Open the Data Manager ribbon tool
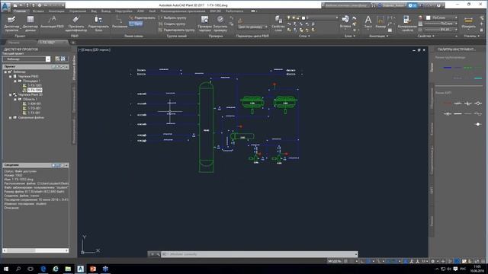This screenshot has height=274, width=488. point(30,24)
